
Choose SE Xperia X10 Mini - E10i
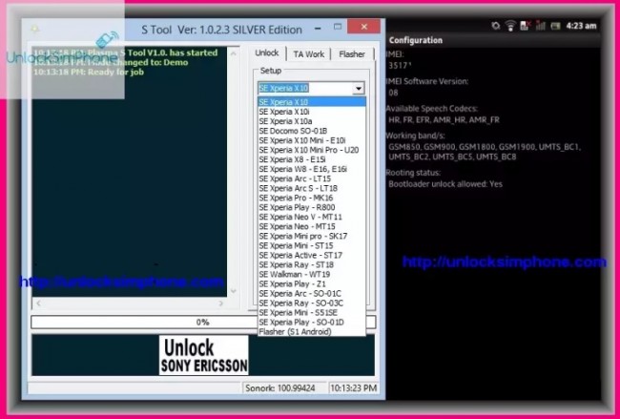[x=312, y=140]
